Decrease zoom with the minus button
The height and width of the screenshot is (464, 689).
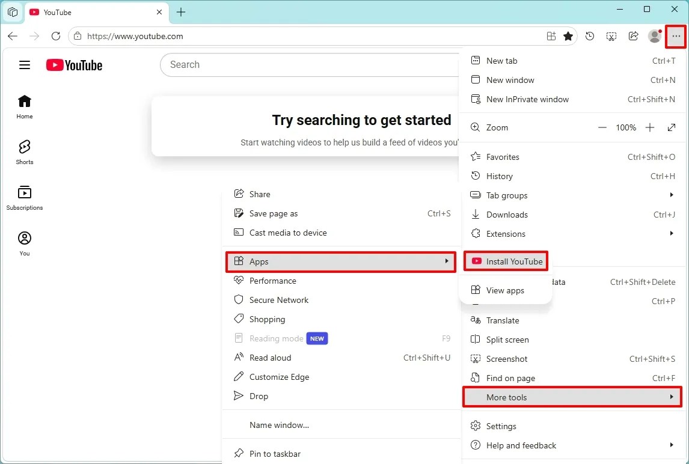coord(602,127)
